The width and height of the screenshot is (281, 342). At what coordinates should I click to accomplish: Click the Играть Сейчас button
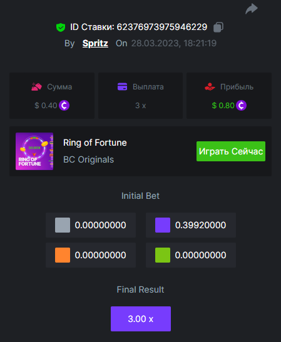point(231,151)
